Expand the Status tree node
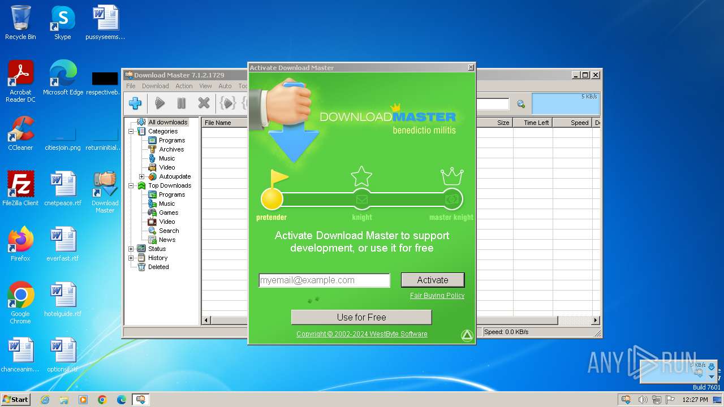This screenshot has width=724, height=407. (131, 249)
